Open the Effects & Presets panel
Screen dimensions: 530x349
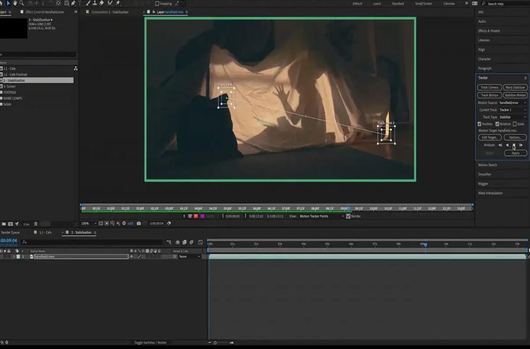(x=489, y=31)
